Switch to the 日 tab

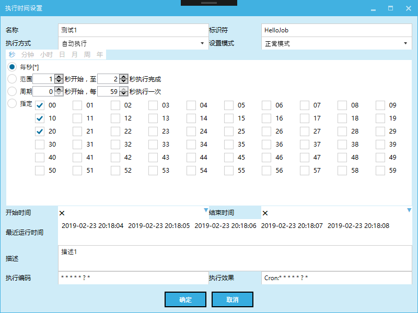[62, 55]
